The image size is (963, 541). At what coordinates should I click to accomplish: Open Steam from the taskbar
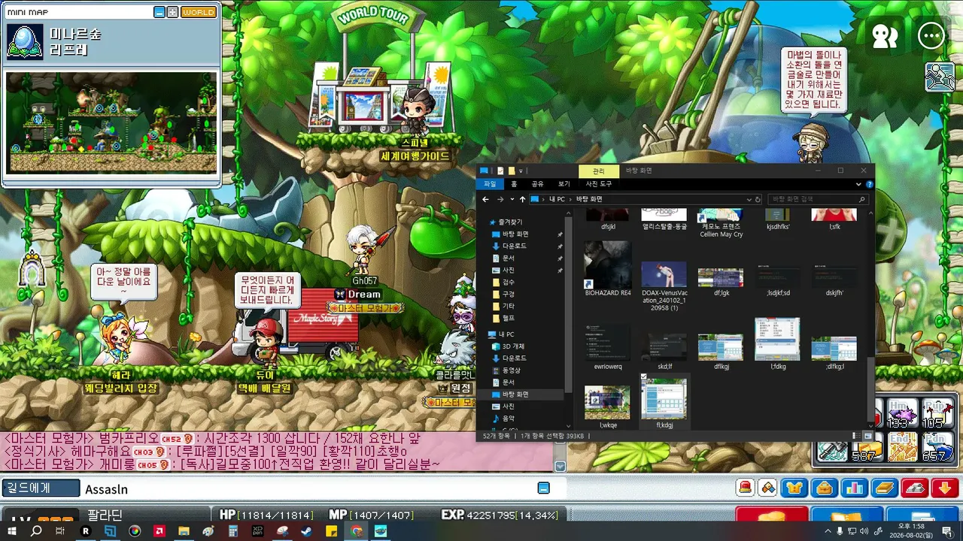coord(306,531)
